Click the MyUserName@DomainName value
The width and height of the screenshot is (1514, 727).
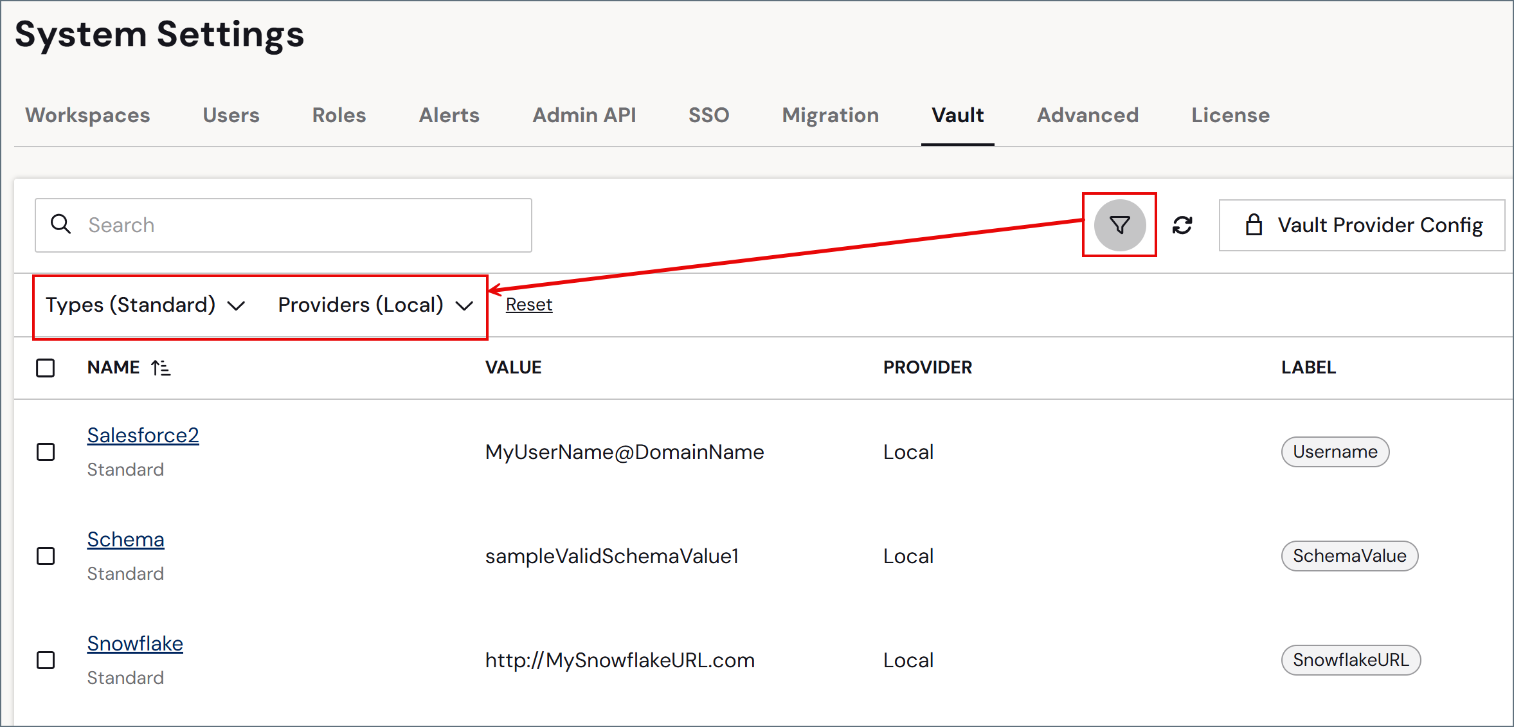point(625,452)
